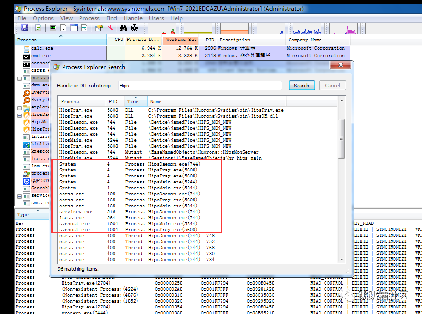This screenshot has width=422, height=314.
Task: Open the Handle menu
Action: click(133, 18)
